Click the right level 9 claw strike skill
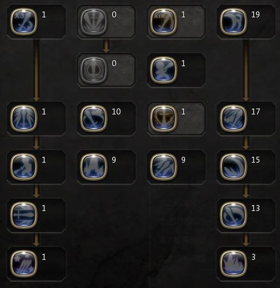The image size is (280, 288). (163, 167)
